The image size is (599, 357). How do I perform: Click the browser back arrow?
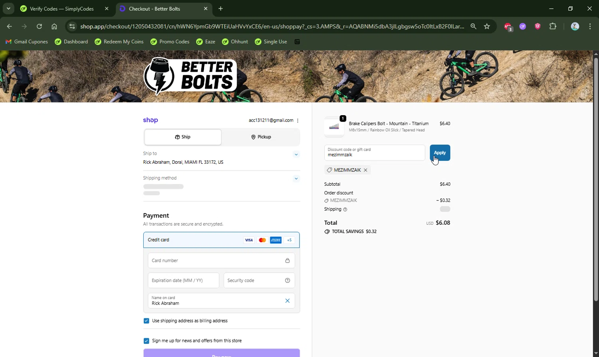10,26
